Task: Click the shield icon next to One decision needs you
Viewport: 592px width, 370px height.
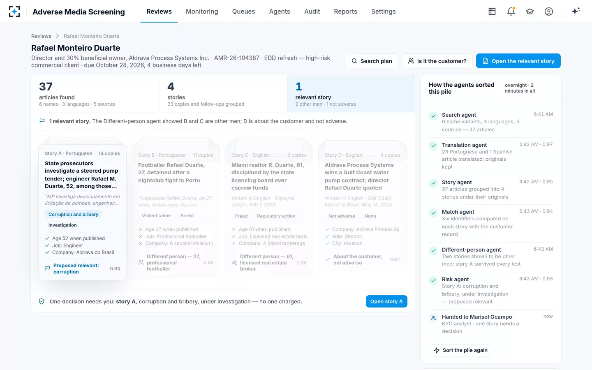Action: 42,301
